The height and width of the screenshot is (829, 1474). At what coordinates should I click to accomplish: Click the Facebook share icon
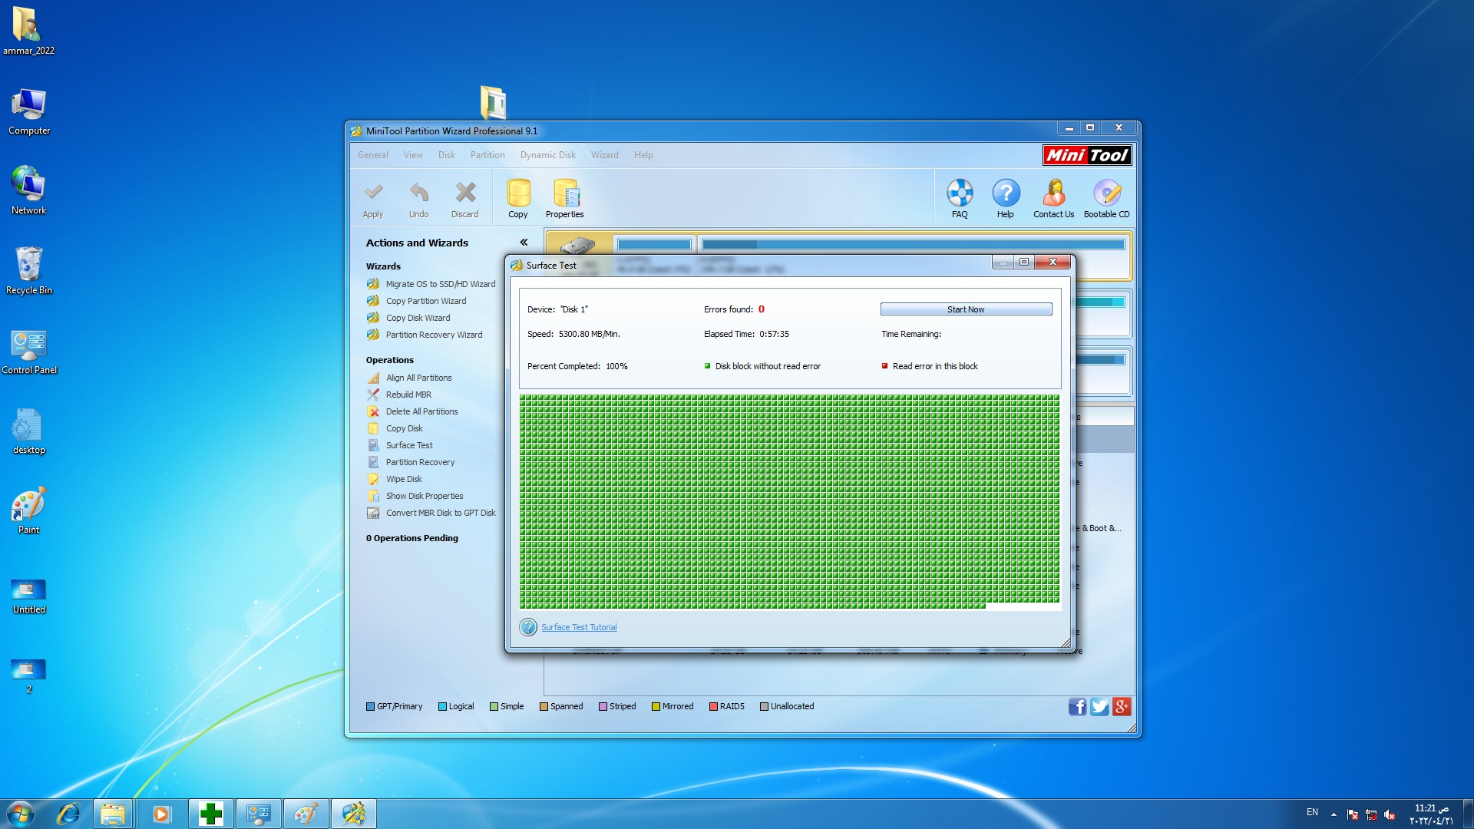click(1077, 707)
